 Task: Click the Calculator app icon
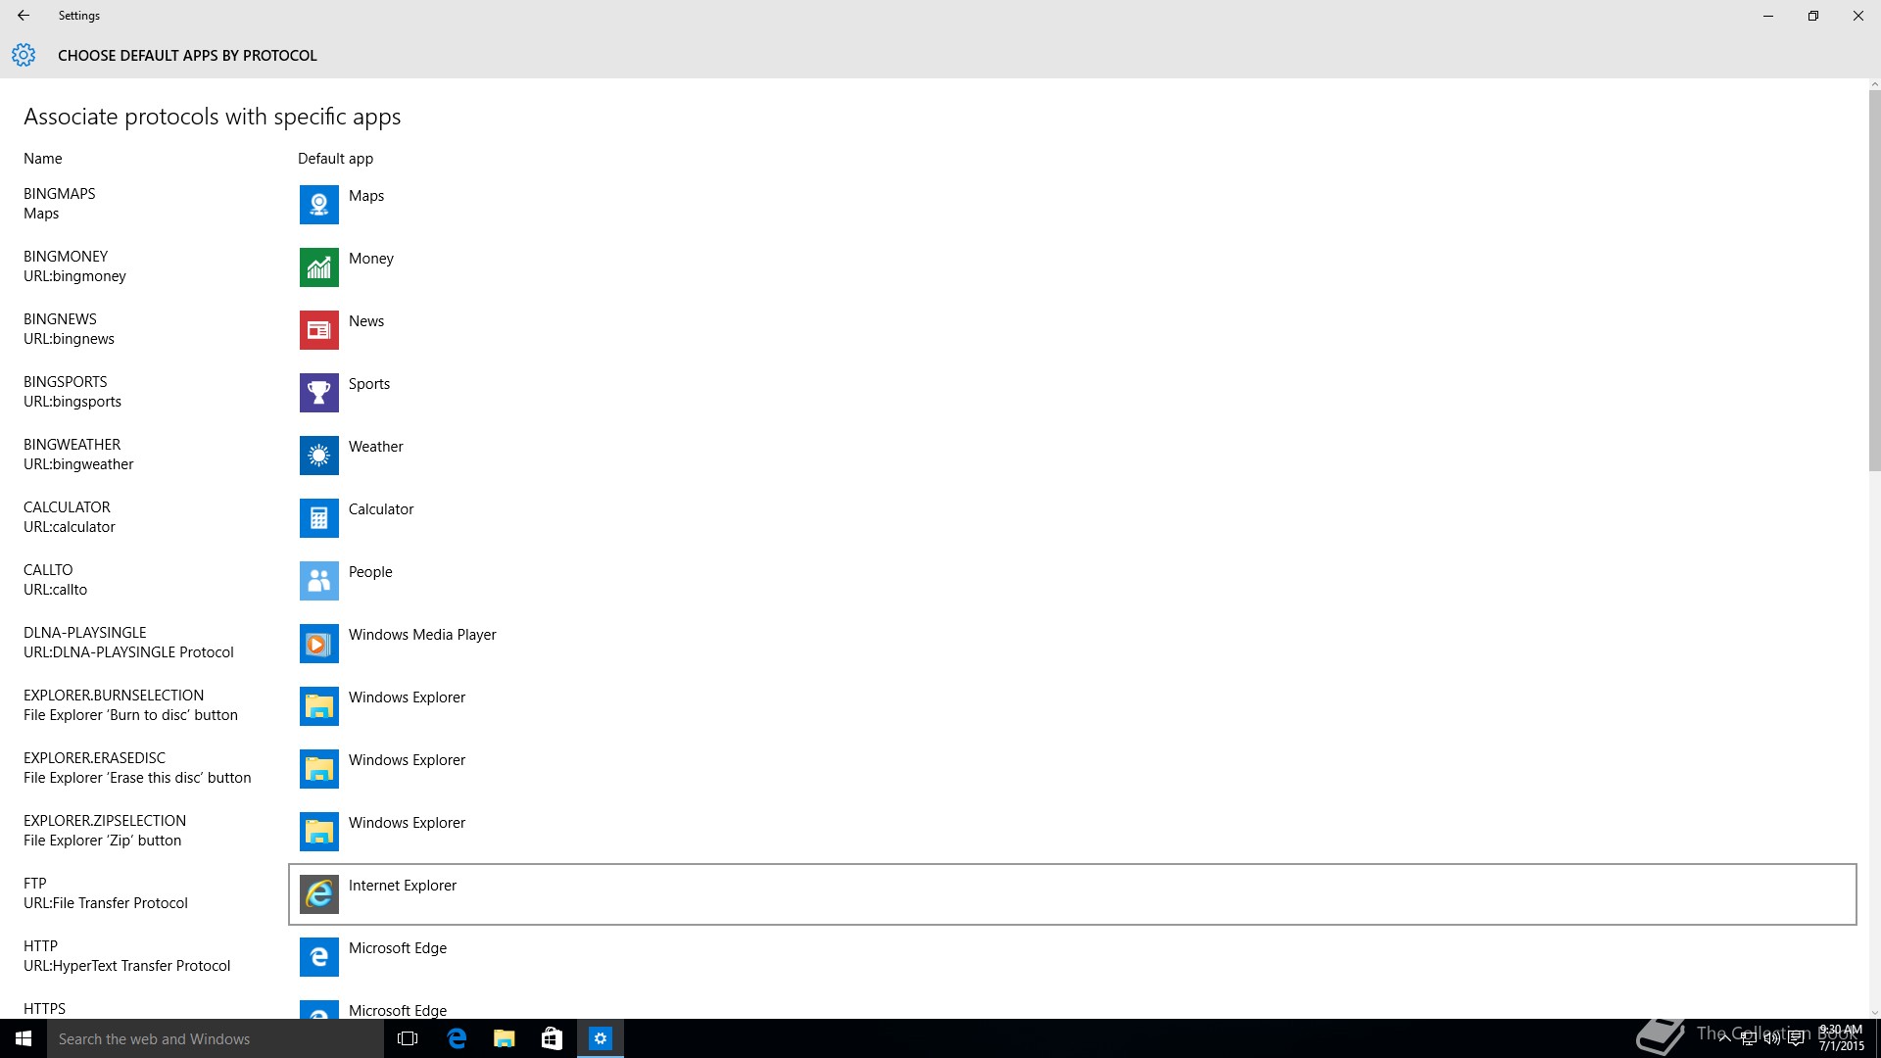click(318, 518)
